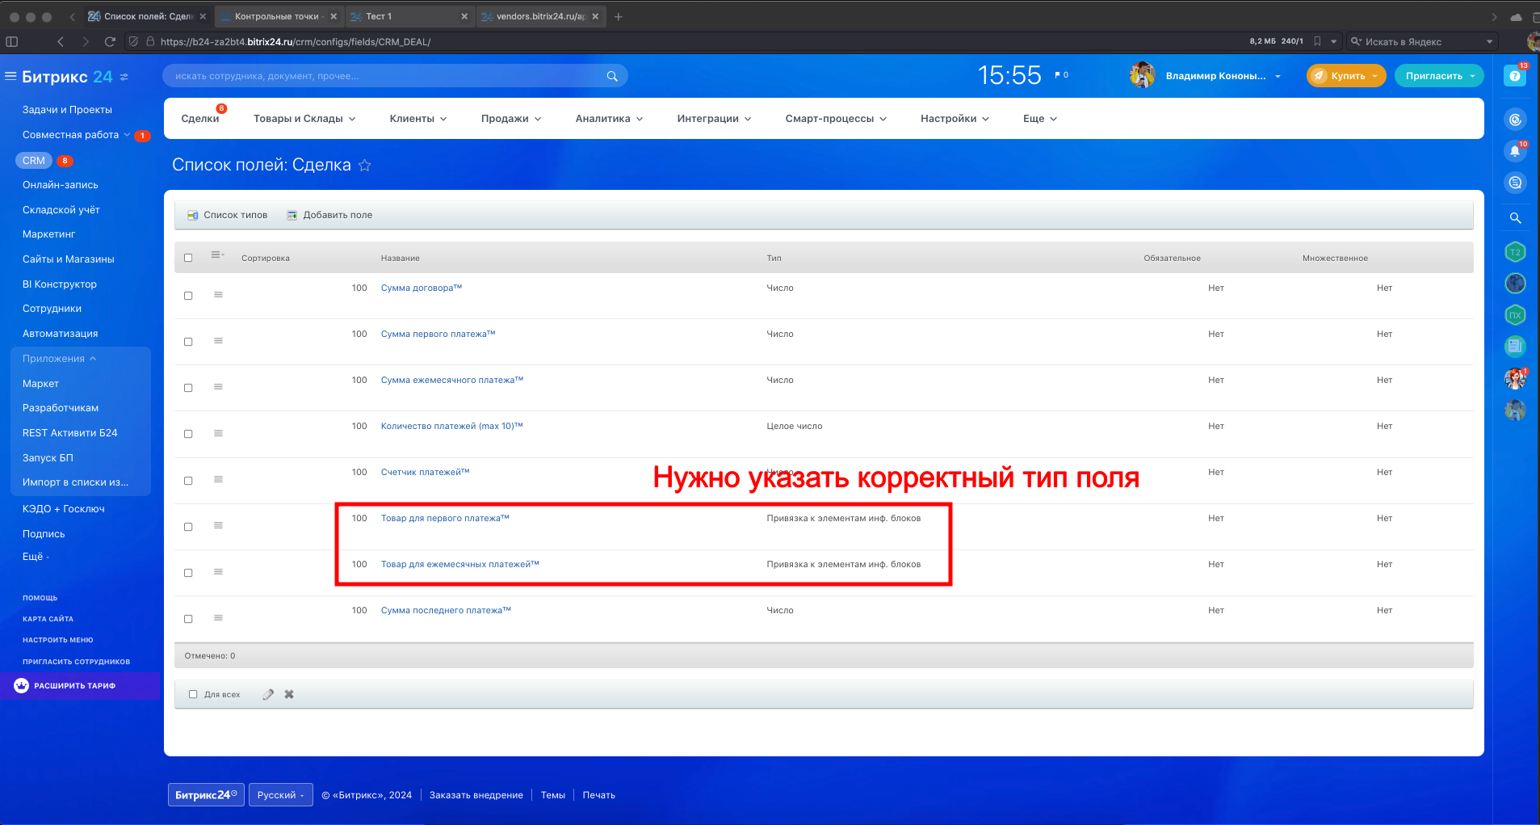The image size is (1540, 825).
Task: Click the Добавить поле button
Action: [x=329, y=215]
